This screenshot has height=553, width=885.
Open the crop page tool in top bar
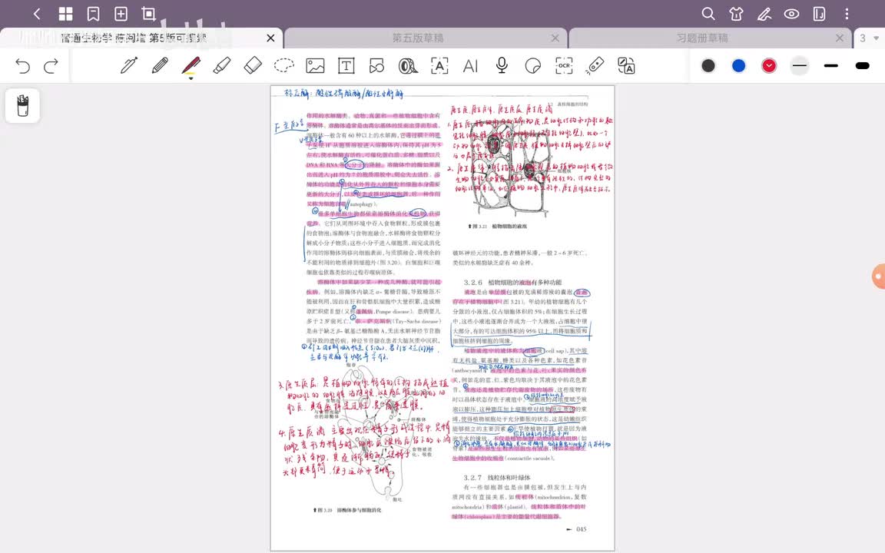(x=148, y=14)
